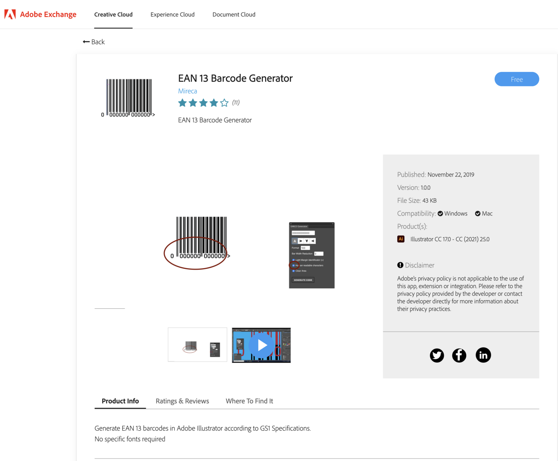Share on Twitter
The height and width of the screenshot is (461, 558).
437,355
